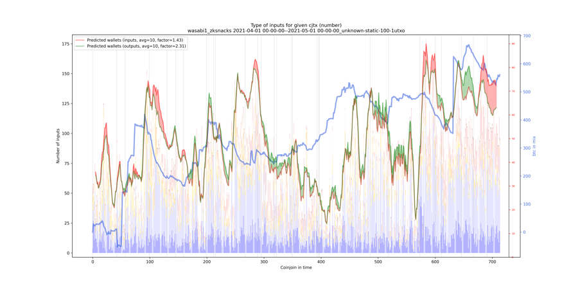Click left y-axis tick label '0'
578x289 pixels.
(x=67, y=253)
